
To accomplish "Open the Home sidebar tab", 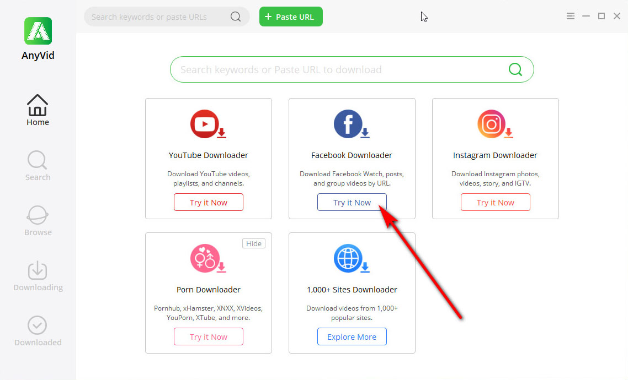I will click(x=38, y=110).
